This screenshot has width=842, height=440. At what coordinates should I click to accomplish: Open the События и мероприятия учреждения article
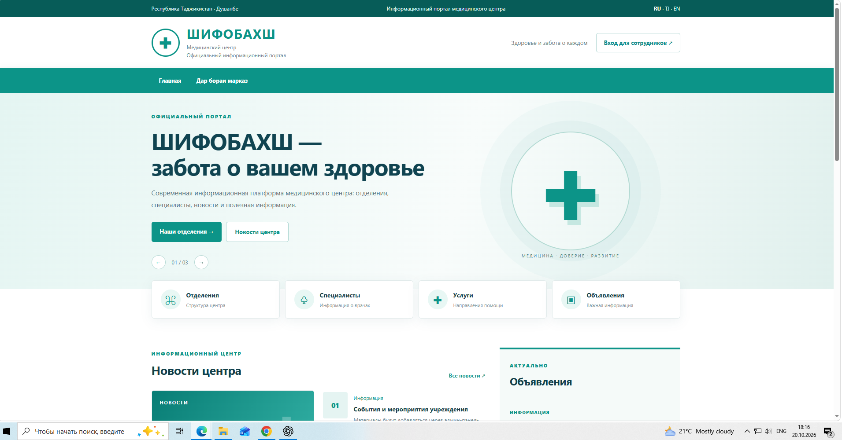tap(411, 409)
